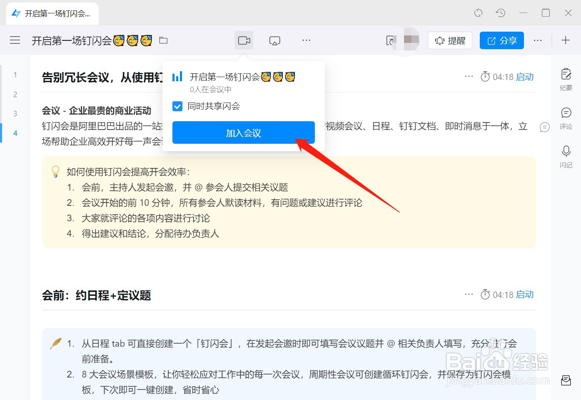Image resolution: width=581 pixels, height=400 pixels.
Task: Jump to outline section 3
Action: pyautogui.click(x=15, y=114)
